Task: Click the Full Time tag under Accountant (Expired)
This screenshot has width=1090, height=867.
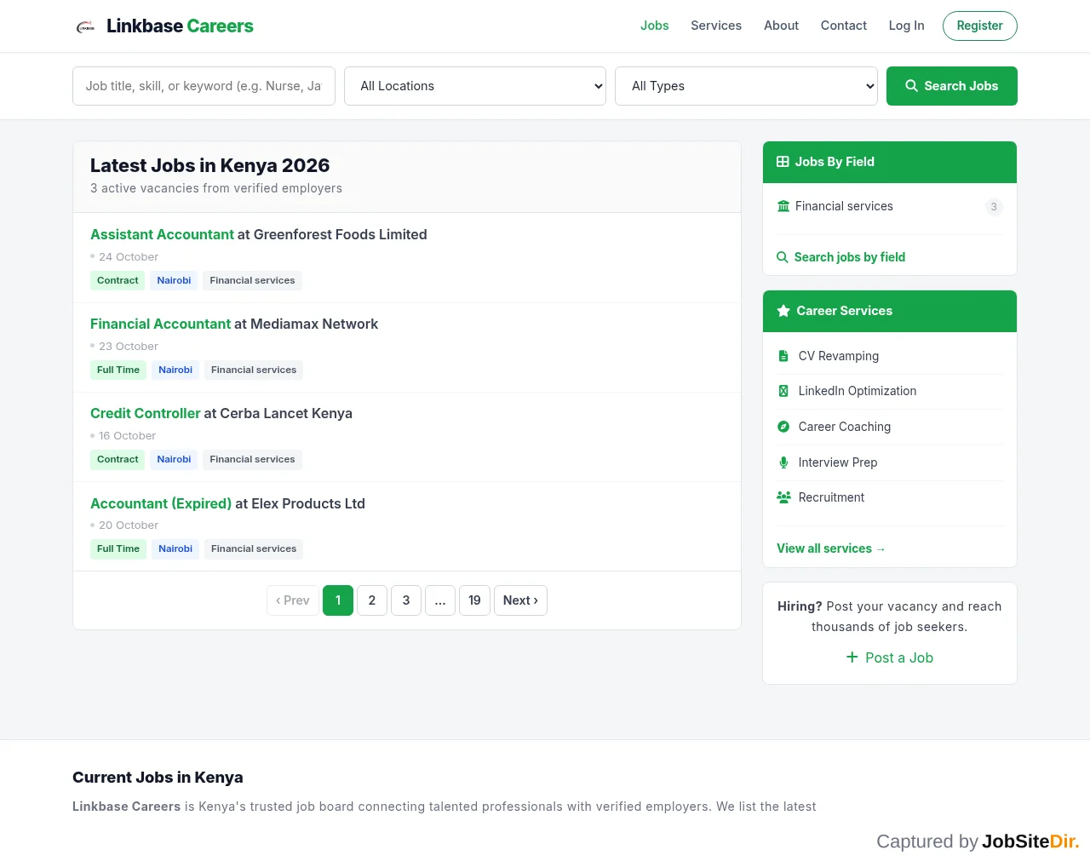Action: [118, 548]
